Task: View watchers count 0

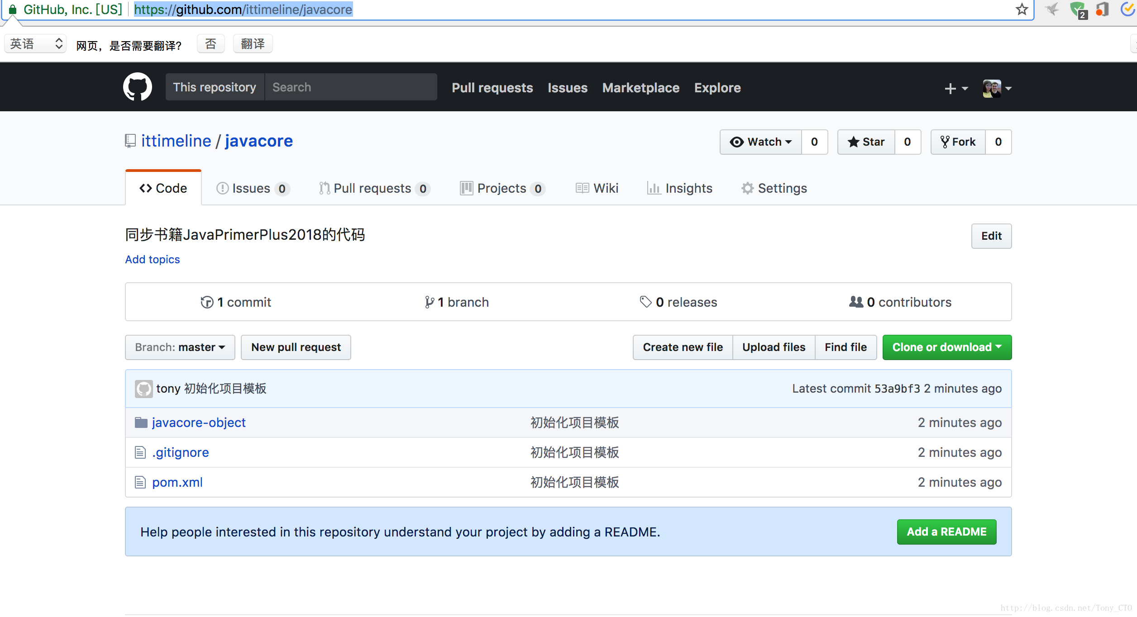Action: point(814,142)
